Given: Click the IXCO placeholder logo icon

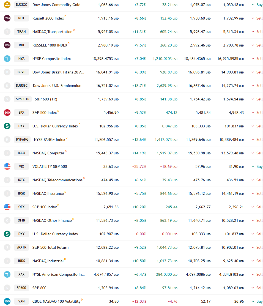Looking at the screenshot, I should point(7,153).
